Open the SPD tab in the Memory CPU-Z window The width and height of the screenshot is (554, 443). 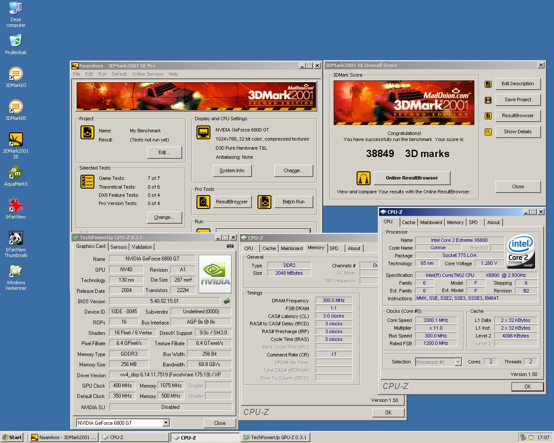tap(334, 248)
